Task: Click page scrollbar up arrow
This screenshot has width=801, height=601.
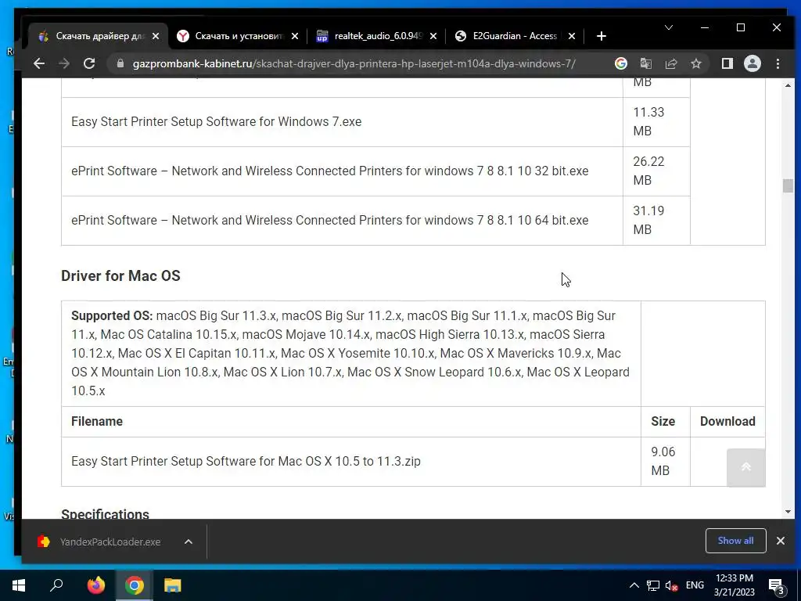Action: 788,85
